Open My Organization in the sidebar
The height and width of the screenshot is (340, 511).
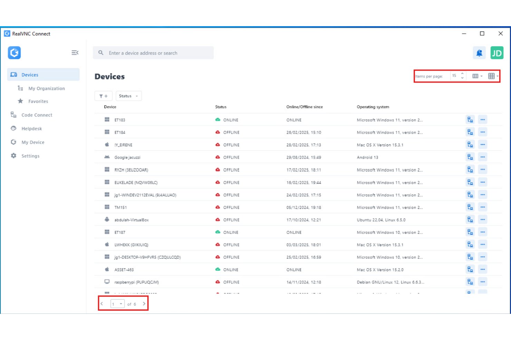coord(47,89)
